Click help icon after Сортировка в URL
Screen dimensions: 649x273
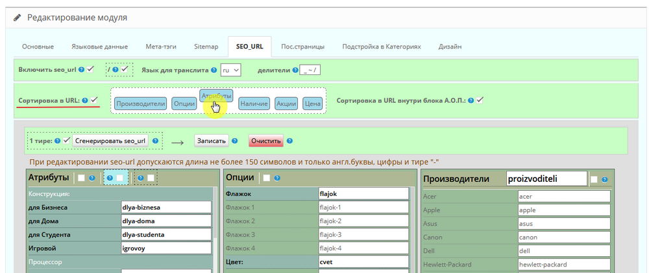(x=85, y=100)
